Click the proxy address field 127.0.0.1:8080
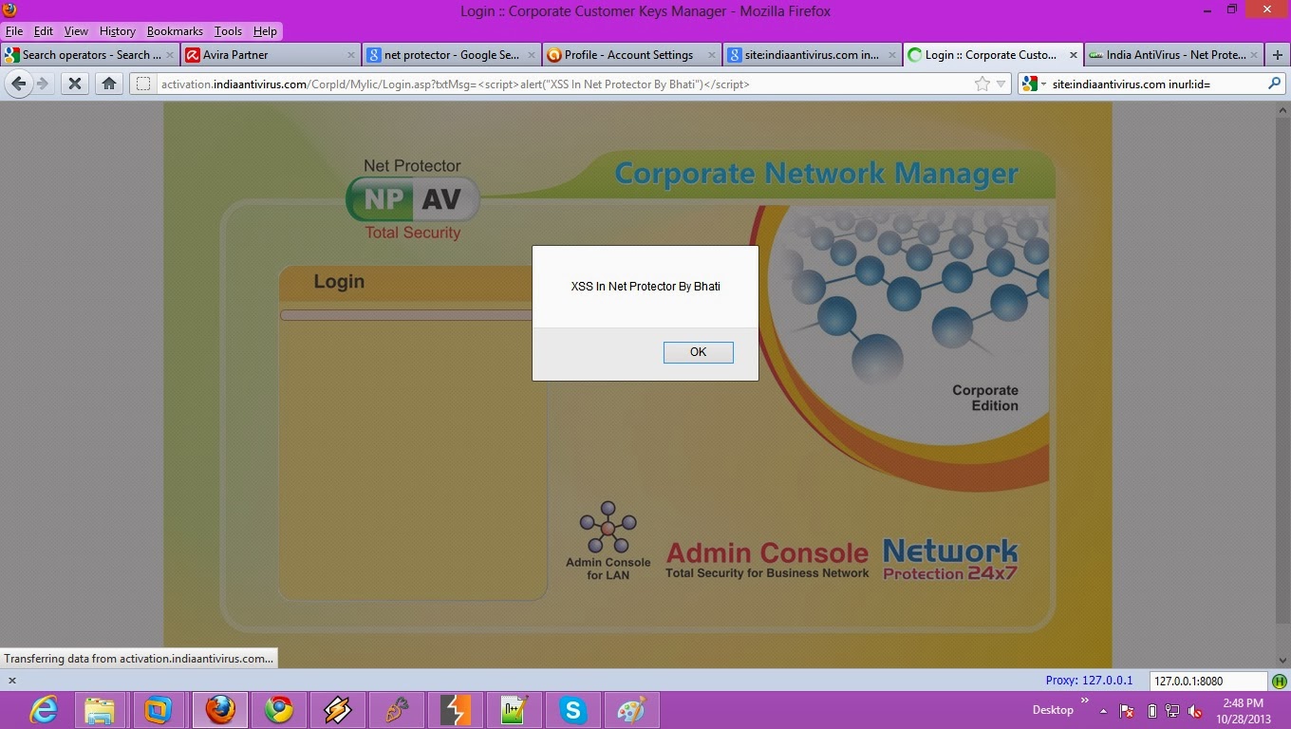1291x729 pixels. click(x=1208, y=681)
